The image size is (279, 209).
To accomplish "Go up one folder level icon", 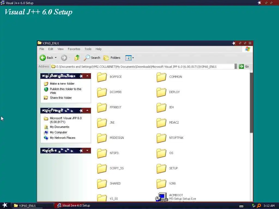I will (77, 58).
